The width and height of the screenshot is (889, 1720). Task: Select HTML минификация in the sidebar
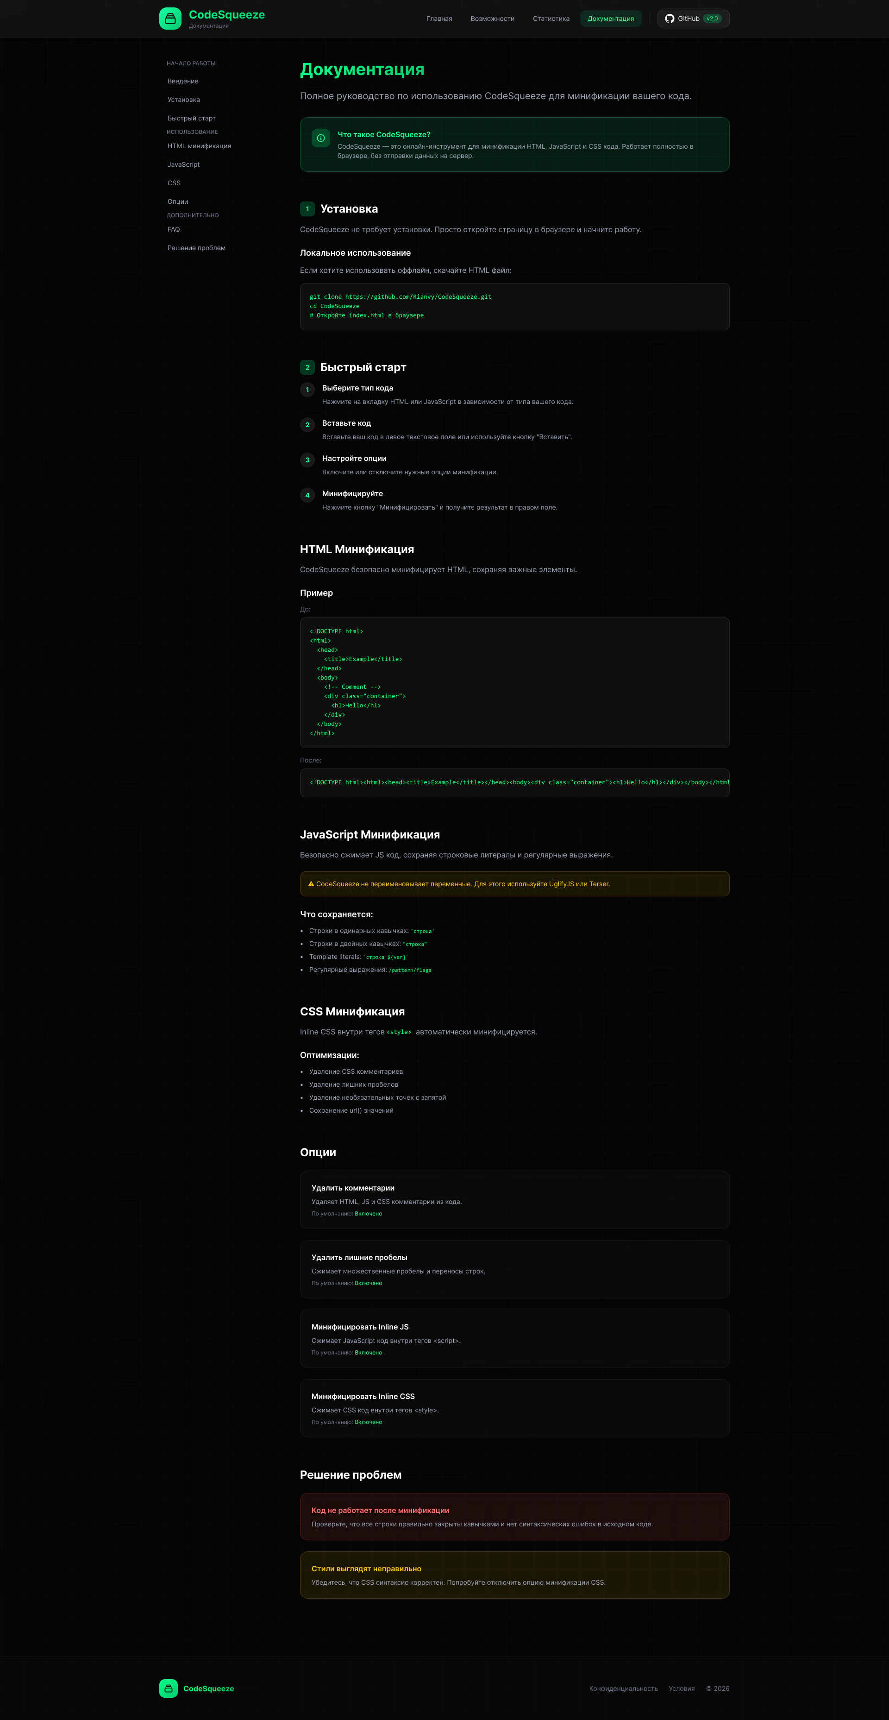coord(199,145)
